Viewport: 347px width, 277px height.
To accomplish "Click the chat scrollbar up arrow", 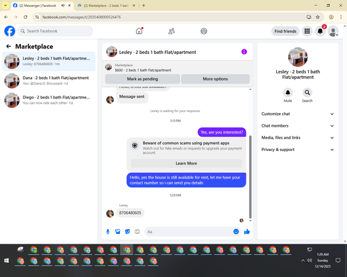I will coord(250,89).
